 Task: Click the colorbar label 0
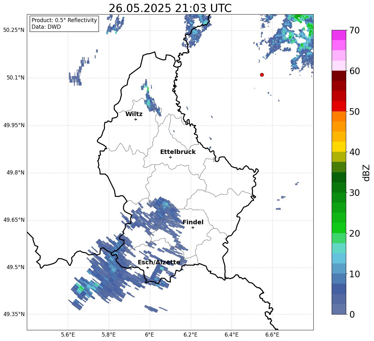click(x=352, y=314)
